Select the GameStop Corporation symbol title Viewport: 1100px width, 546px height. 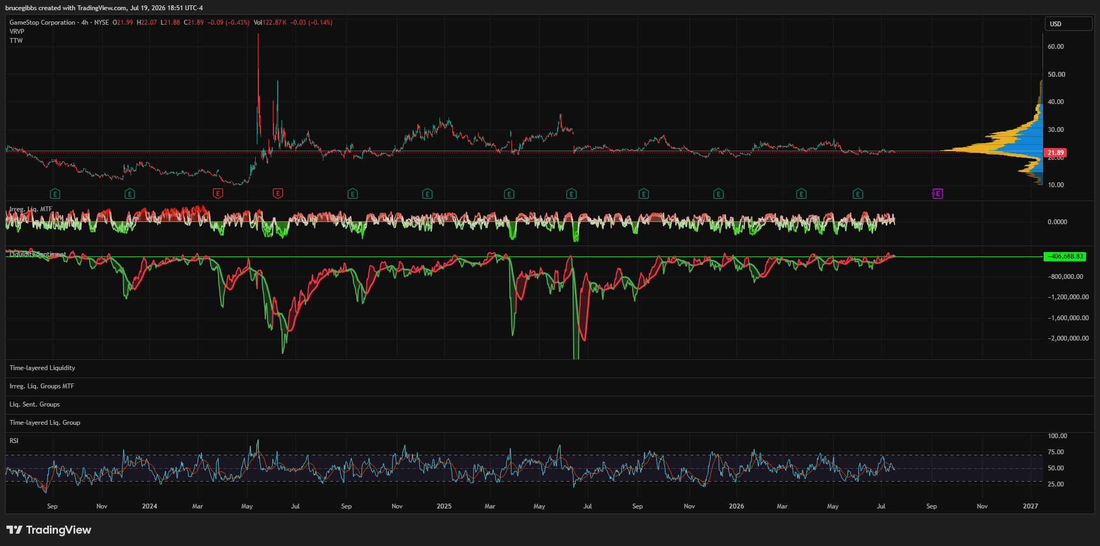point(42,23)
